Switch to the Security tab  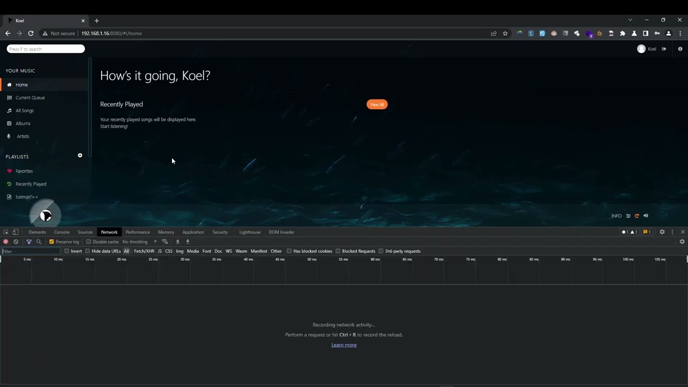(x=220, y=232)
